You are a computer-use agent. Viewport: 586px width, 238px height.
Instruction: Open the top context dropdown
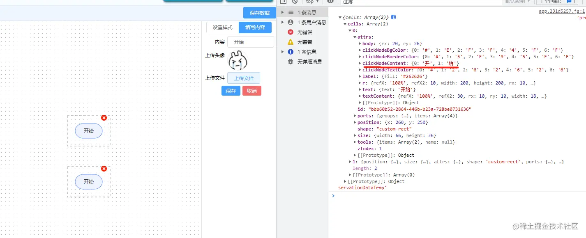pos(312,2)
